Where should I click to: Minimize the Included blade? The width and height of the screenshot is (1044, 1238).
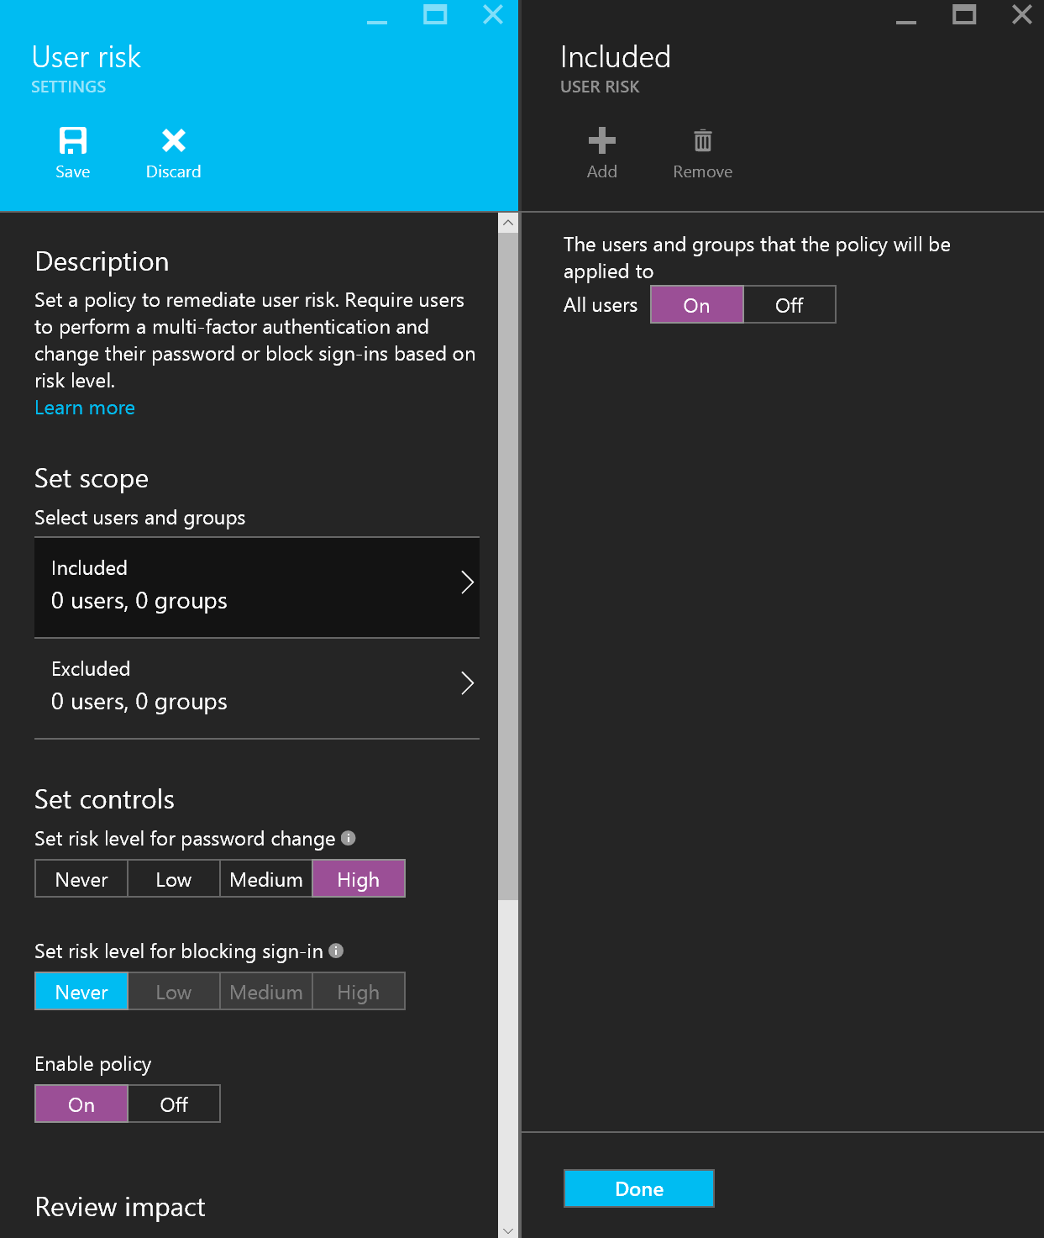(x=905, y=17)
